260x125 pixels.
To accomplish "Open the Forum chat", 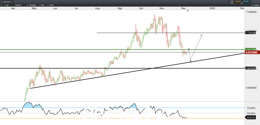I will [x=50, y=5].
